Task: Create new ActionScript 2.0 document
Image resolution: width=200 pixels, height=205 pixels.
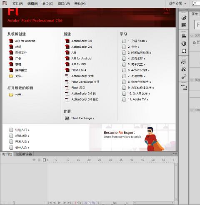Action: pyautogui.click(x=82, y=47)
